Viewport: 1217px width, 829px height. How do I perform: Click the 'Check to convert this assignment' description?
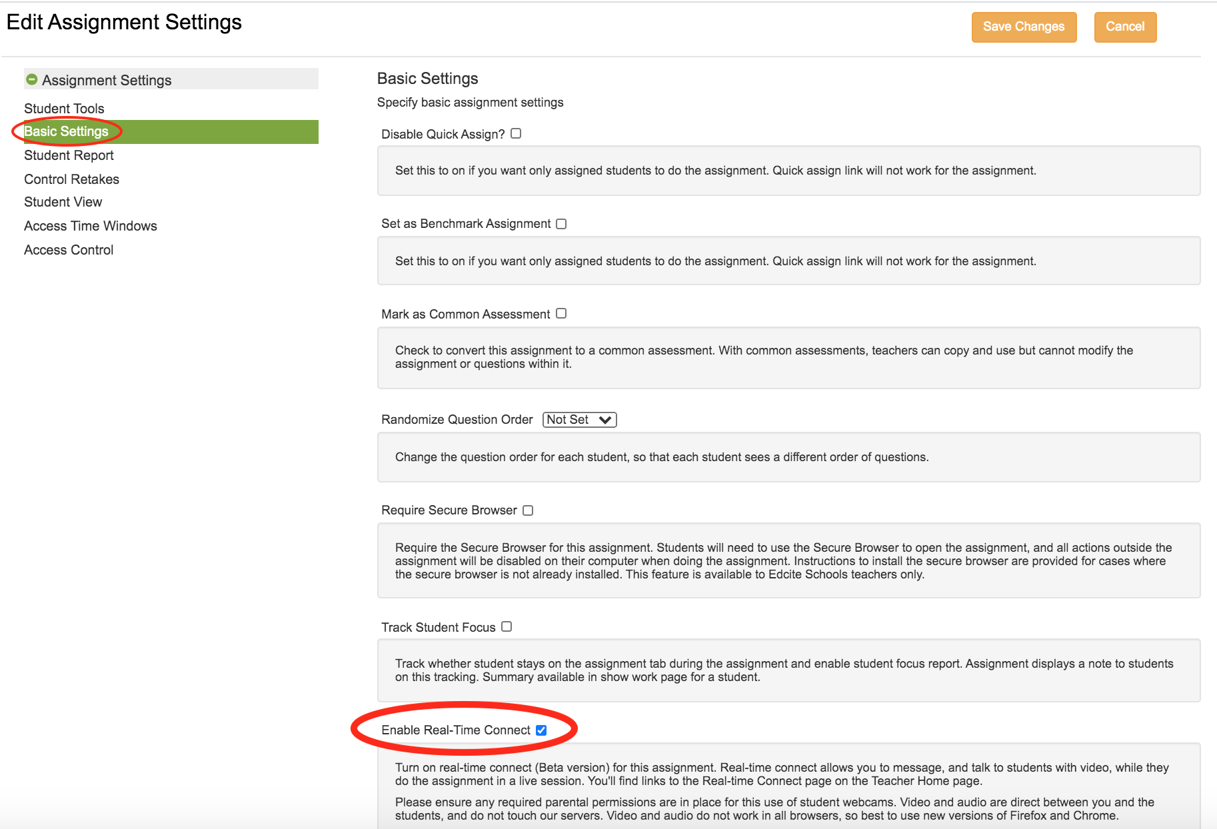point(764,357)
